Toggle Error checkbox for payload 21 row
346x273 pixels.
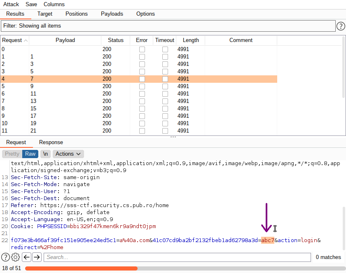coord(142,131)
